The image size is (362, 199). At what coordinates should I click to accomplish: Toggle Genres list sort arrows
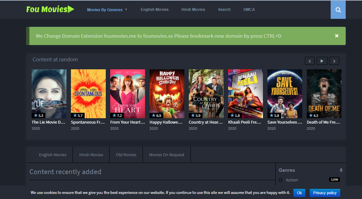pos(341,170)
